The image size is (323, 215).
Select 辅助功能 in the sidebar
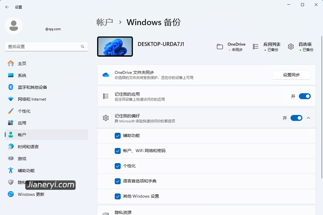click(47, 170)
